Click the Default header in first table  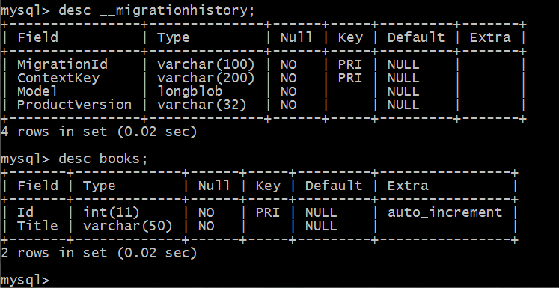click(416, 38)
